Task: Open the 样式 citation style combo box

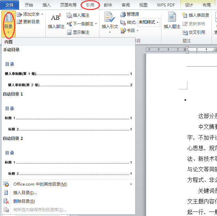Action: pos(149,22)
